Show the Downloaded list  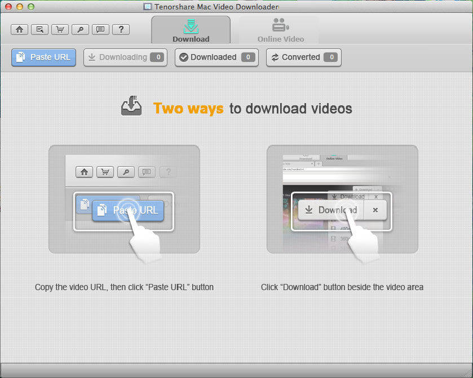coord(216,57)
